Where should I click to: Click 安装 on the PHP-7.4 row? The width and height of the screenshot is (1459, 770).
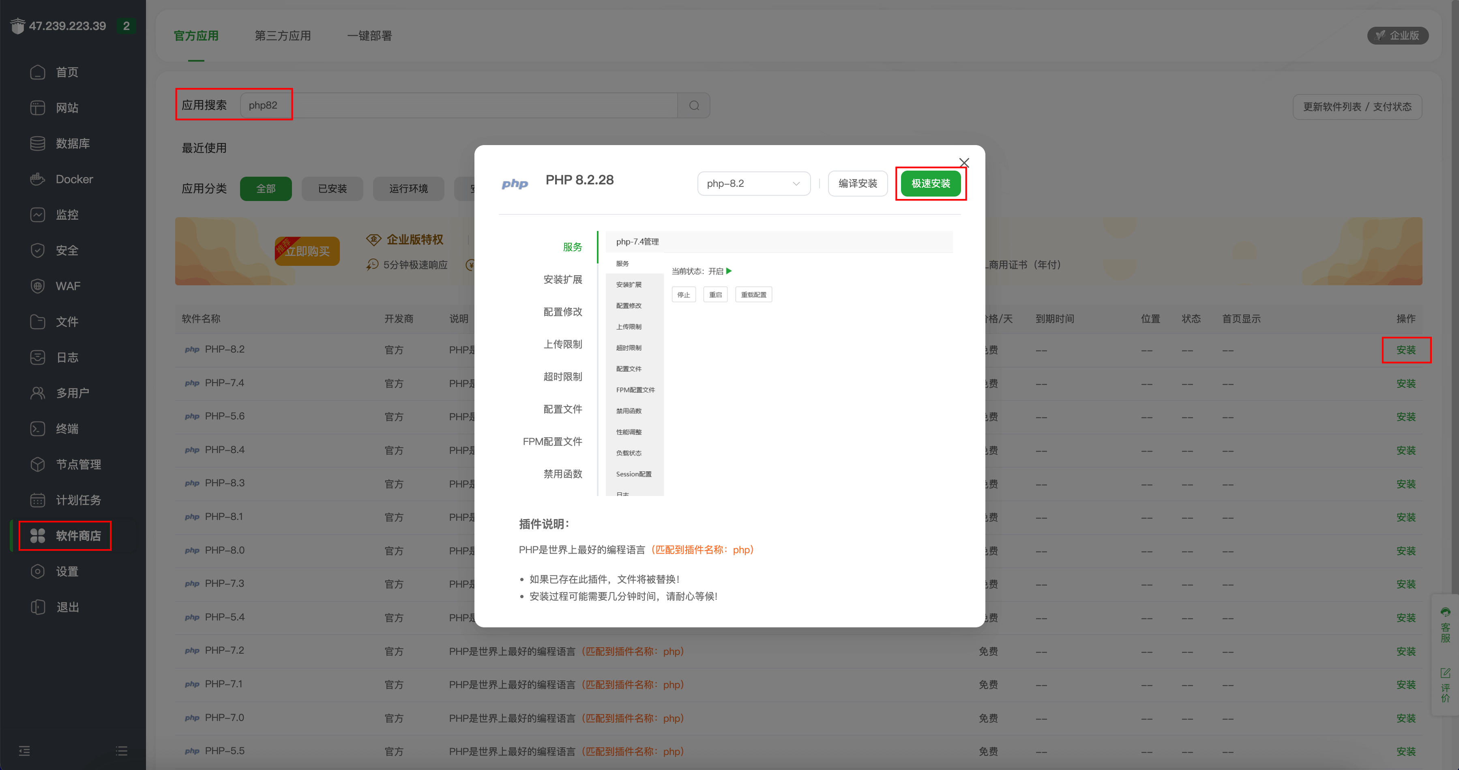coord(1407,383)
